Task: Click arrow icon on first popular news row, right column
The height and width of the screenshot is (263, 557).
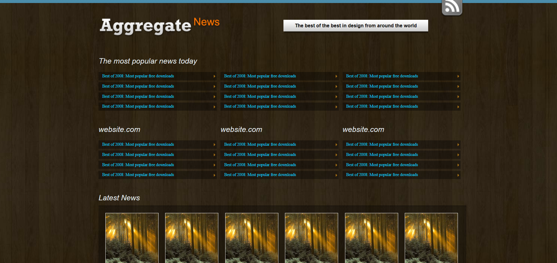Action: pyautogui.click(x=458, y=76)
